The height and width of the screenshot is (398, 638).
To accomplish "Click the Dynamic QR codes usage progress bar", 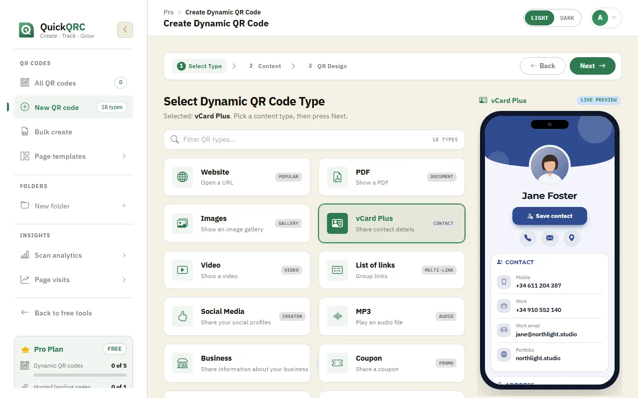I will click(x=80, y=375).
